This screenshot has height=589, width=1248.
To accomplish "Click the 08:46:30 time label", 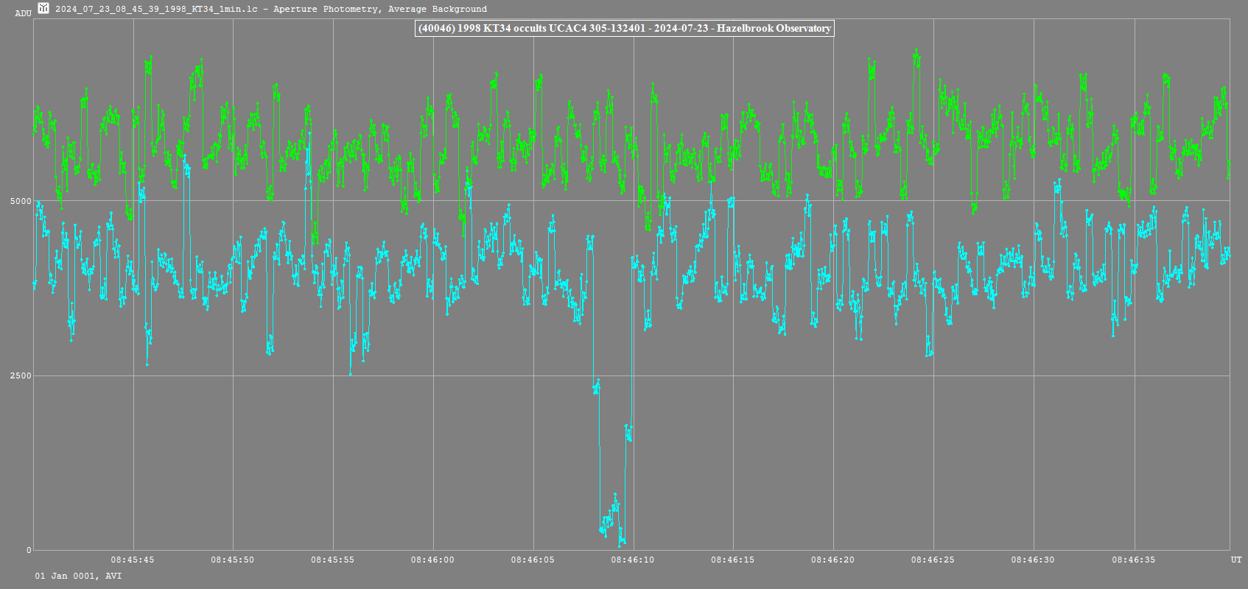I will (x=1034, y=560).
